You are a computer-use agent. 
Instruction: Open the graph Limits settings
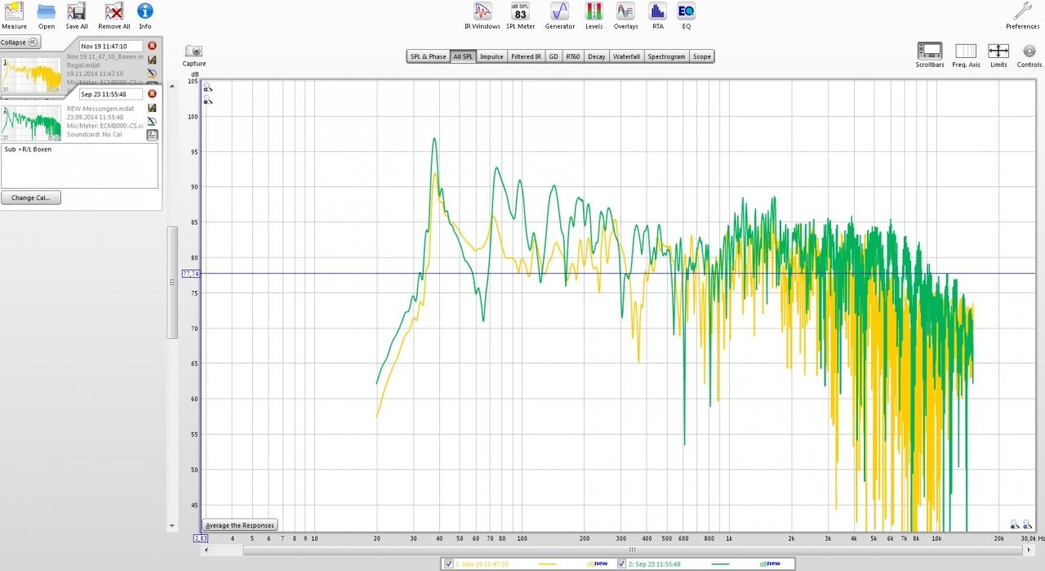coord(998,56)
